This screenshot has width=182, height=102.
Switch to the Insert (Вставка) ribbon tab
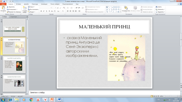[x=18, y=4]
